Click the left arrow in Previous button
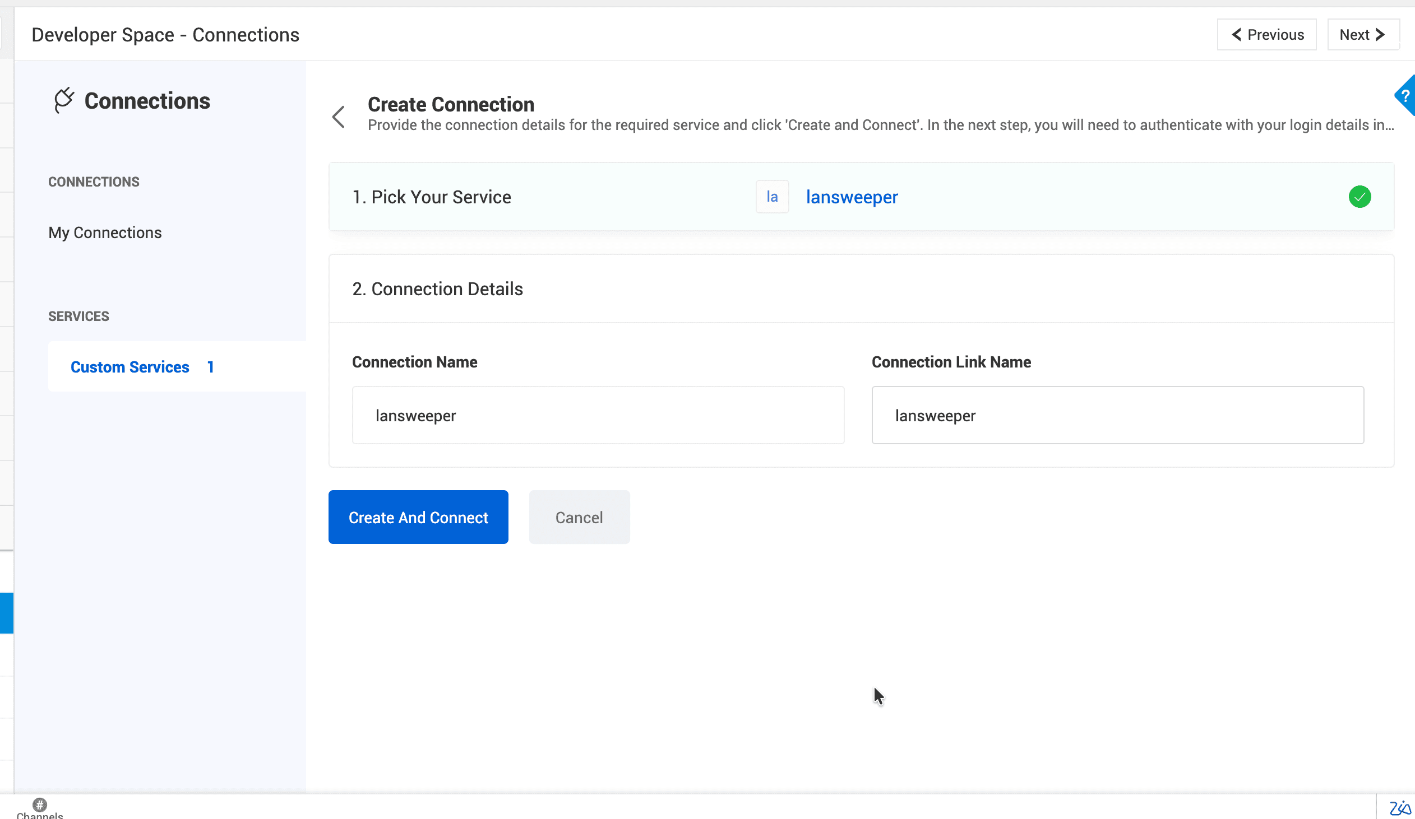 point(1236,35)
